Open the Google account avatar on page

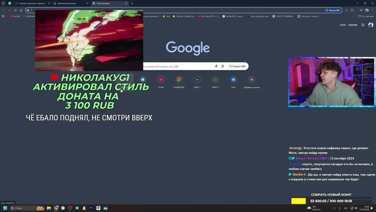(x=371, y=25)
